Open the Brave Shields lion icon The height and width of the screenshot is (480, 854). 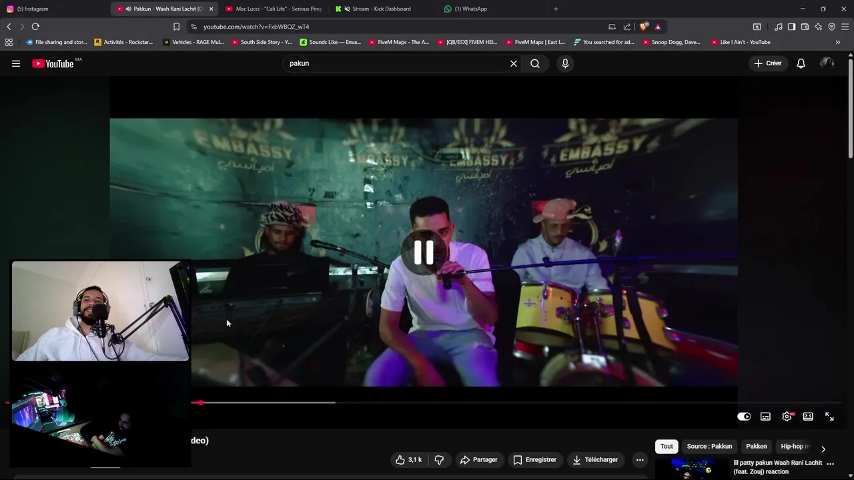coord(643,27)
